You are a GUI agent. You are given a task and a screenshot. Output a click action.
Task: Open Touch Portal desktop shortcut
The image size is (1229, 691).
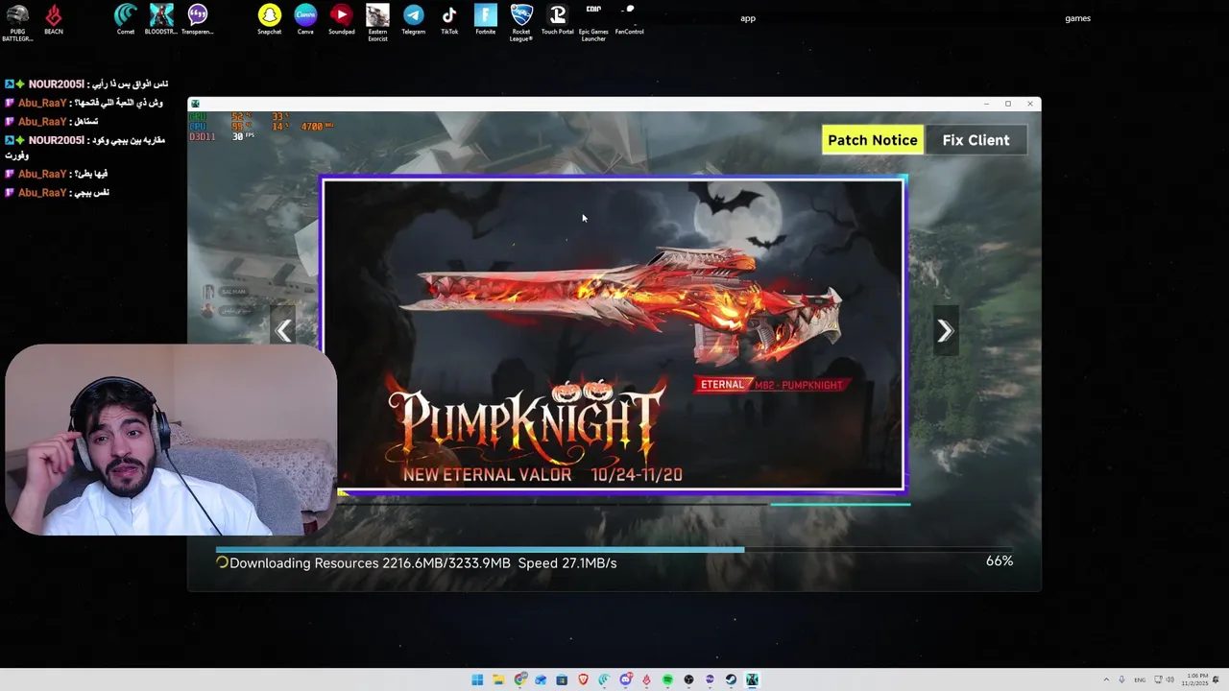(x=557, y=20)
